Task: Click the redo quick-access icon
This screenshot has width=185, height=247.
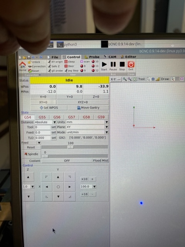Action: click(41, 58)
